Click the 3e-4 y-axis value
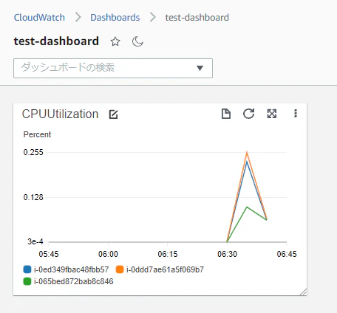This screenshot has height=313, width=337. [x=35, y=241]
